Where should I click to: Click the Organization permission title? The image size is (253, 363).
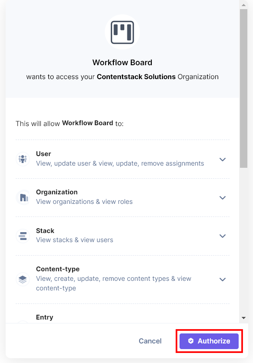point(57,192)
